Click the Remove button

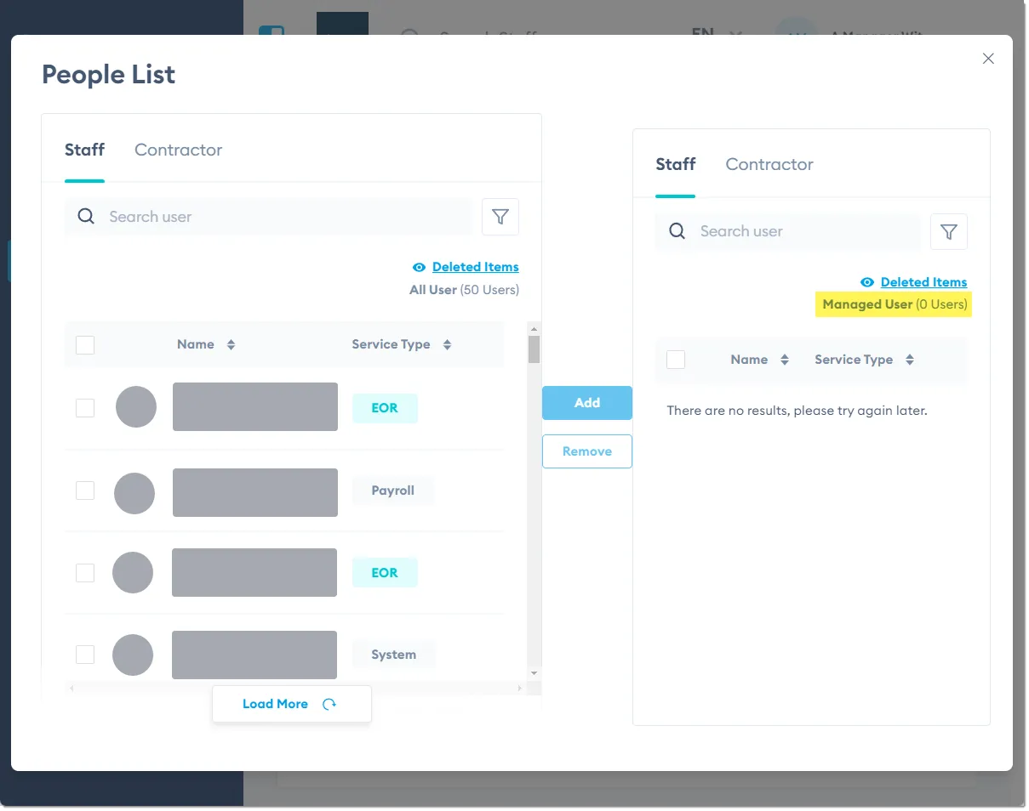(587, 451)
